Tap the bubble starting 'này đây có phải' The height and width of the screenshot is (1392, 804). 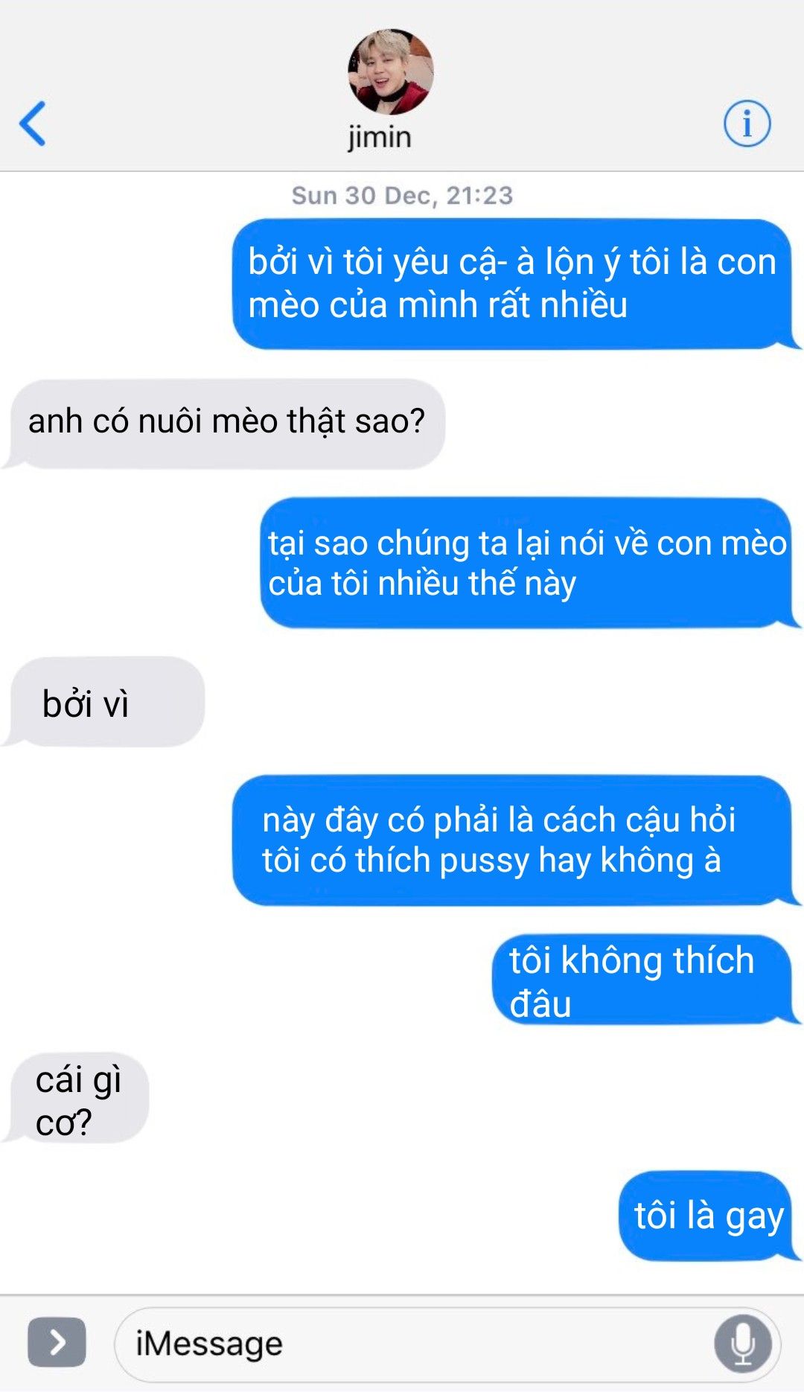click(515, 840)
